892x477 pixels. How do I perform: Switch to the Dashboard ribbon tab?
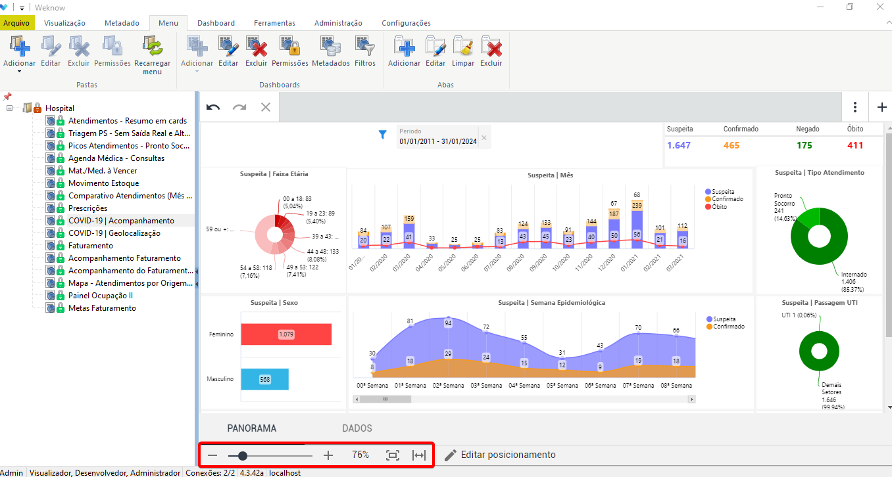(x=216, y=23)
